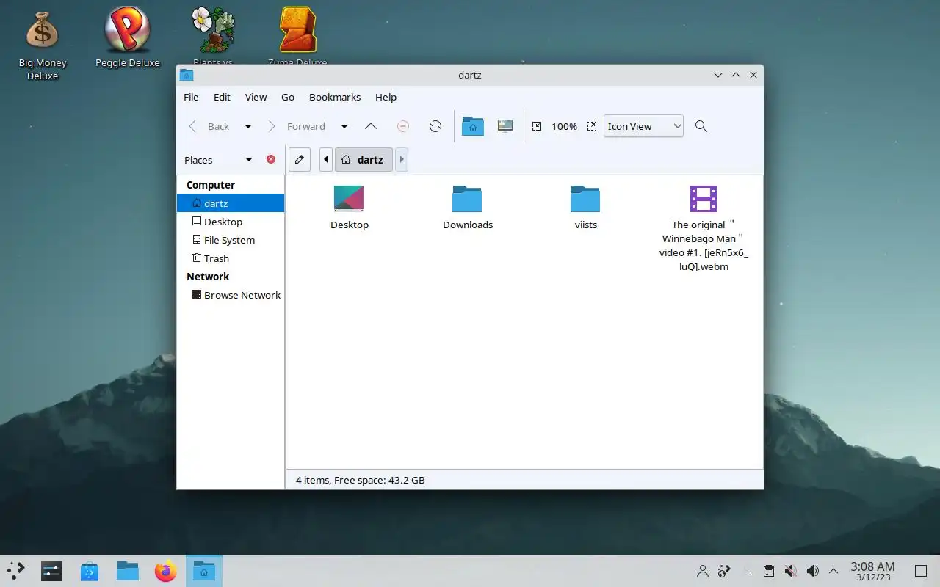This screenshot has height=587, width=940.
Task: Click the muted audio tray icon
Action: [790, 571]
